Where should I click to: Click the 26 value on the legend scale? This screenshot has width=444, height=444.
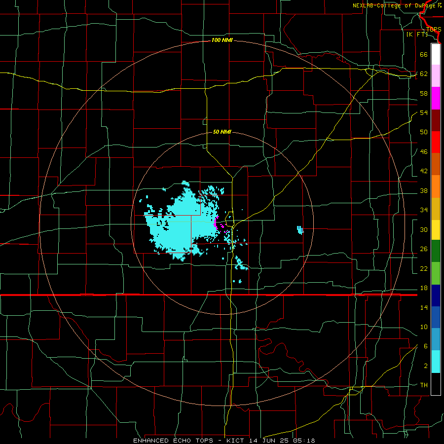[424, 249]
